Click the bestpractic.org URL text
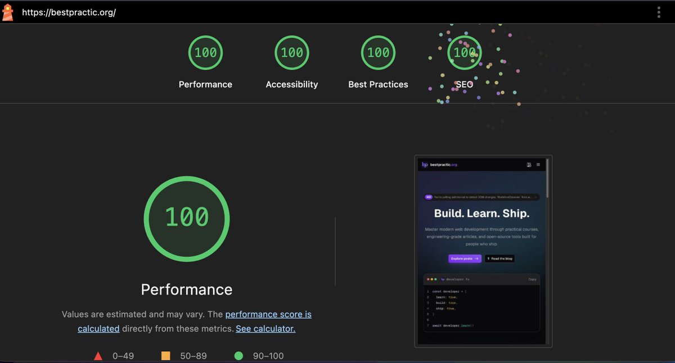 coord(69,12)
